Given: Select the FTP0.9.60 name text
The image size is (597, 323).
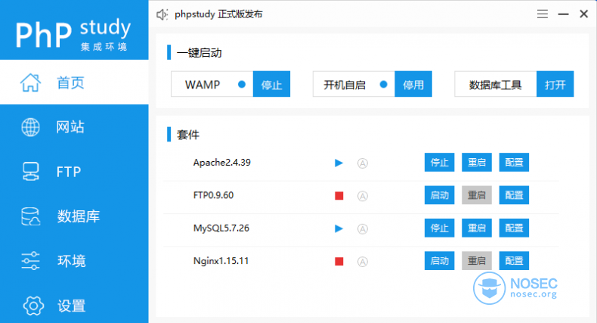Looking at the screenshot, I should tap(213, 195).
